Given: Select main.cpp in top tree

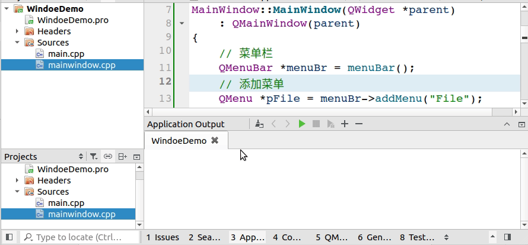Looking at the screenshot, I should tap(66, 54).
